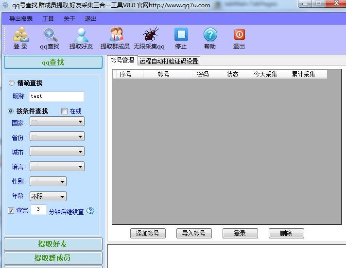Open the 导出报表 menu
346x268 pixels.
tap(21, 19)
